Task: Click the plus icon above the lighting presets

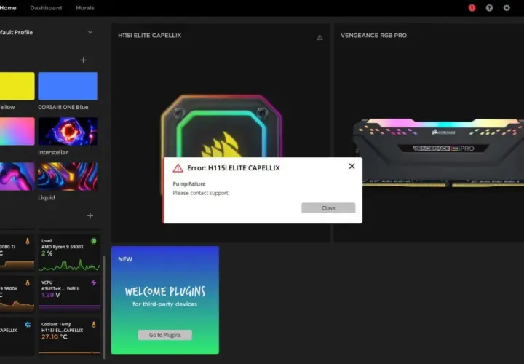Action: (83, 60)
